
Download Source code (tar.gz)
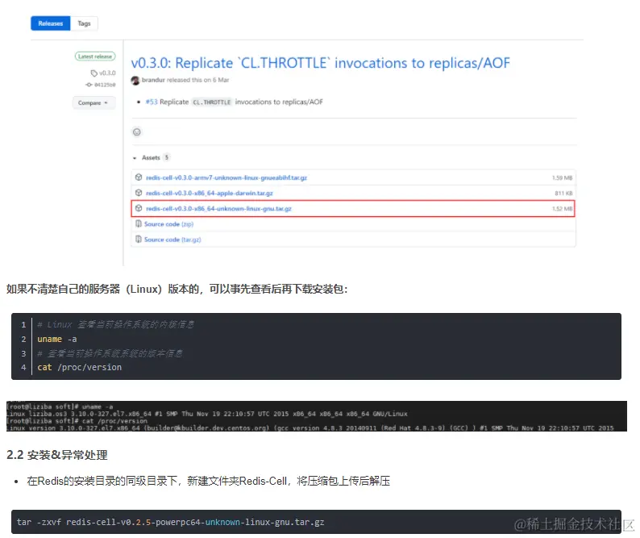pyautogui.click(x=172, y=240)
